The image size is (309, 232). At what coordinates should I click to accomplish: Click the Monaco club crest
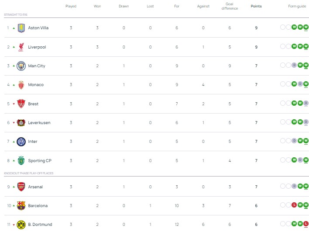(x=21, y=85)
